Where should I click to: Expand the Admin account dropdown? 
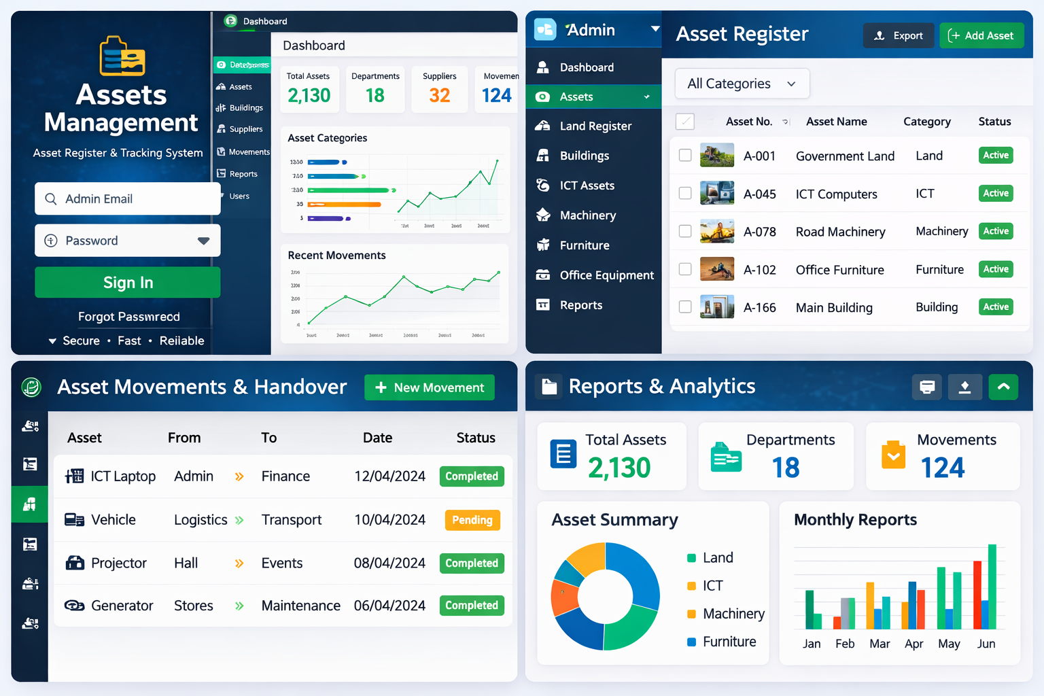point(654,30)
